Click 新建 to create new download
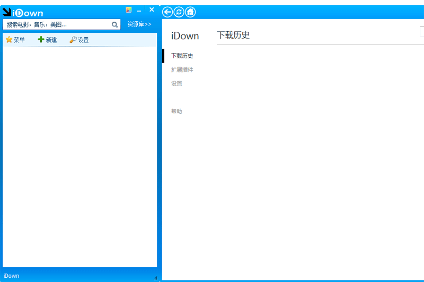424x282 pixels. point(47,40)
